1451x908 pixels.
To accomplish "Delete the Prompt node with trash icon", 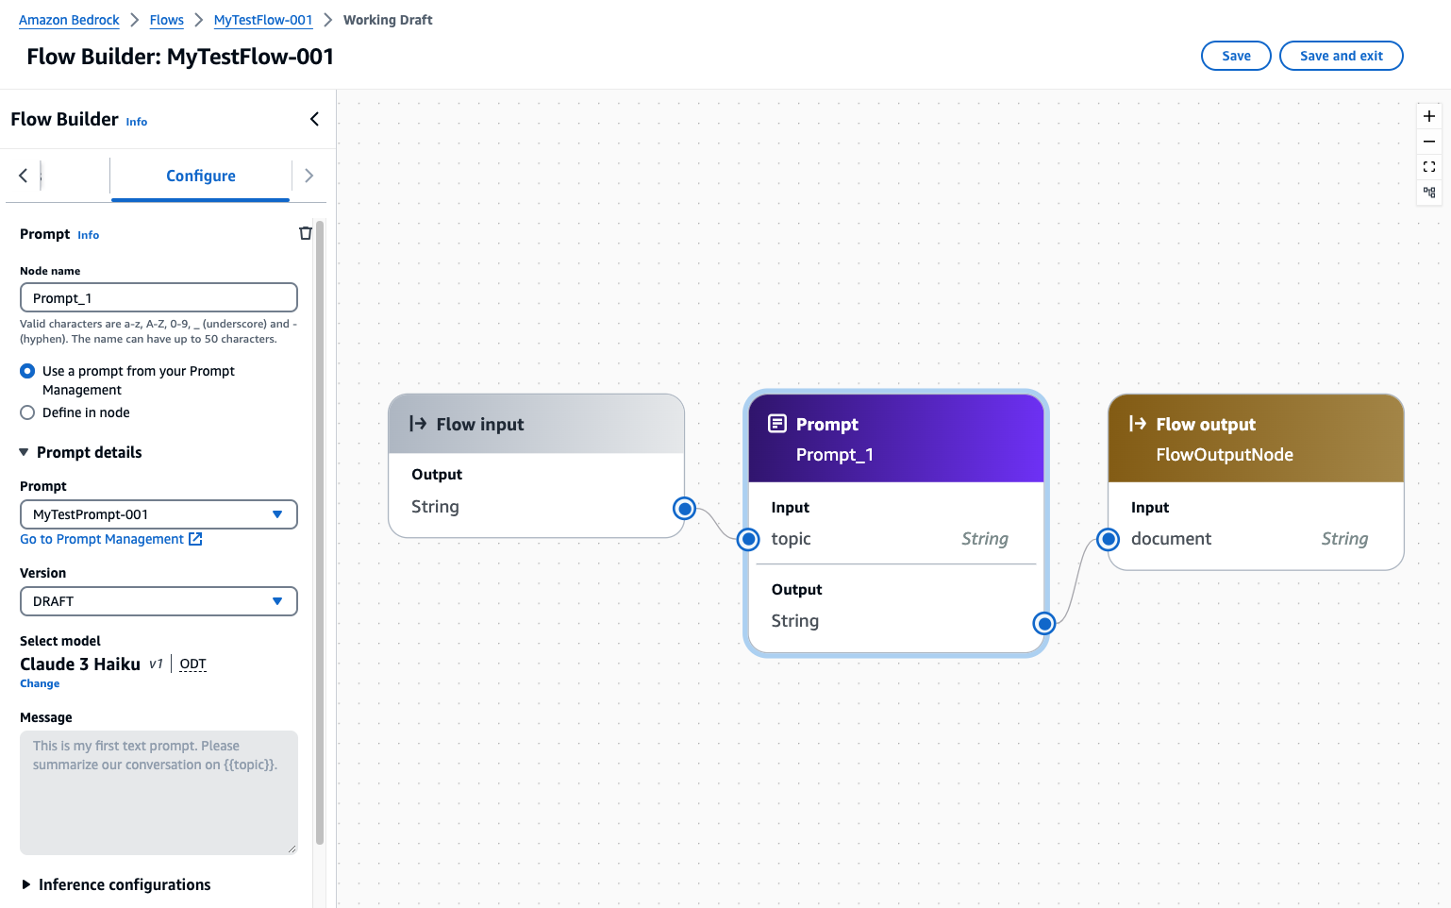I will click(306, 233).
